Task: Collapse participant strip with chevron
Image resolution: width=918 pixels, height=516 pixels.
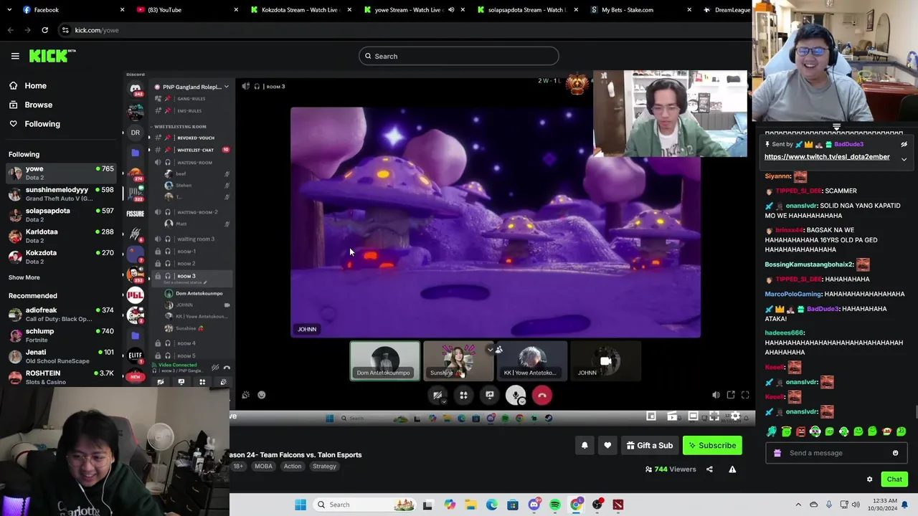Action: 491,349
